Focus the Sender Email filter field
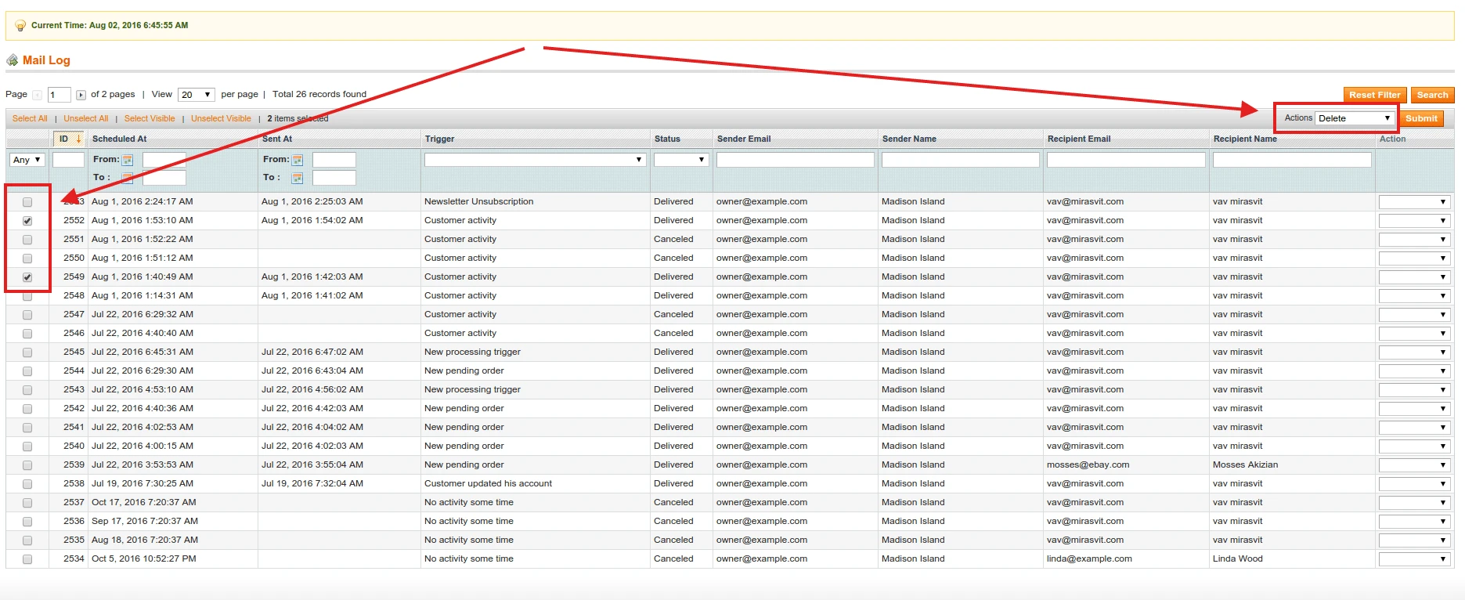 tap(796, 160)
